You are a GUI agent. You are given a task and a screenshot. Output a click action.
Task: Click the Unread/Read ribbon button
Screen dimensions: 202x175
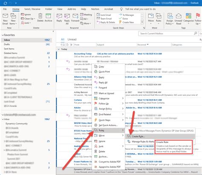click(x=179, y=19)
